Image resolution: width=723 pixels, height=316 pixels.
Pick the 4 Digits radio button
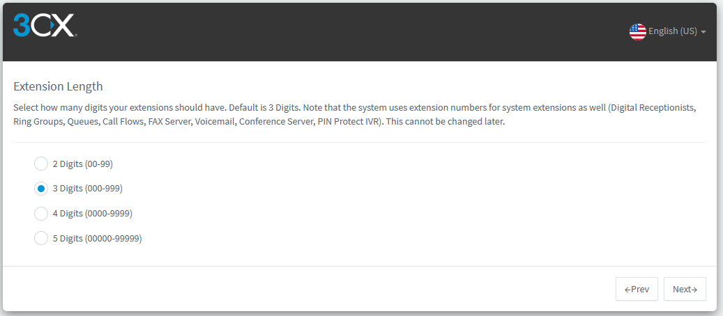(41, 213)
